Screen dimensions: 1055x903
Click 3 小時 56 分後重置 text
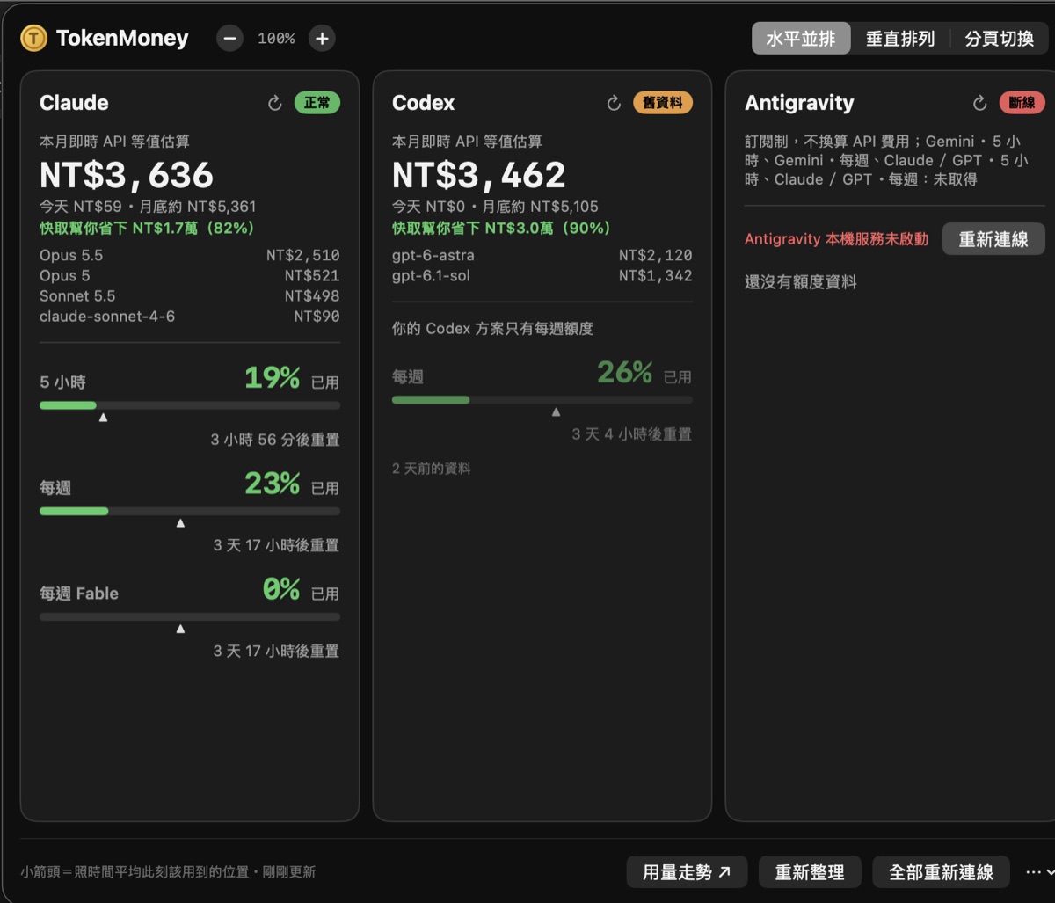275,440
